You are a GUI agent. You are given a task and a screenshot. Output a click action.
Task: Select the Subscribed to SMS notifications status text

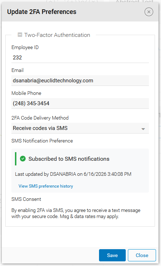(69, 159)
